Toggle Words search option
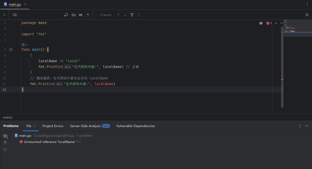Viewport: 312px width, 169px height. click(81, 15)
